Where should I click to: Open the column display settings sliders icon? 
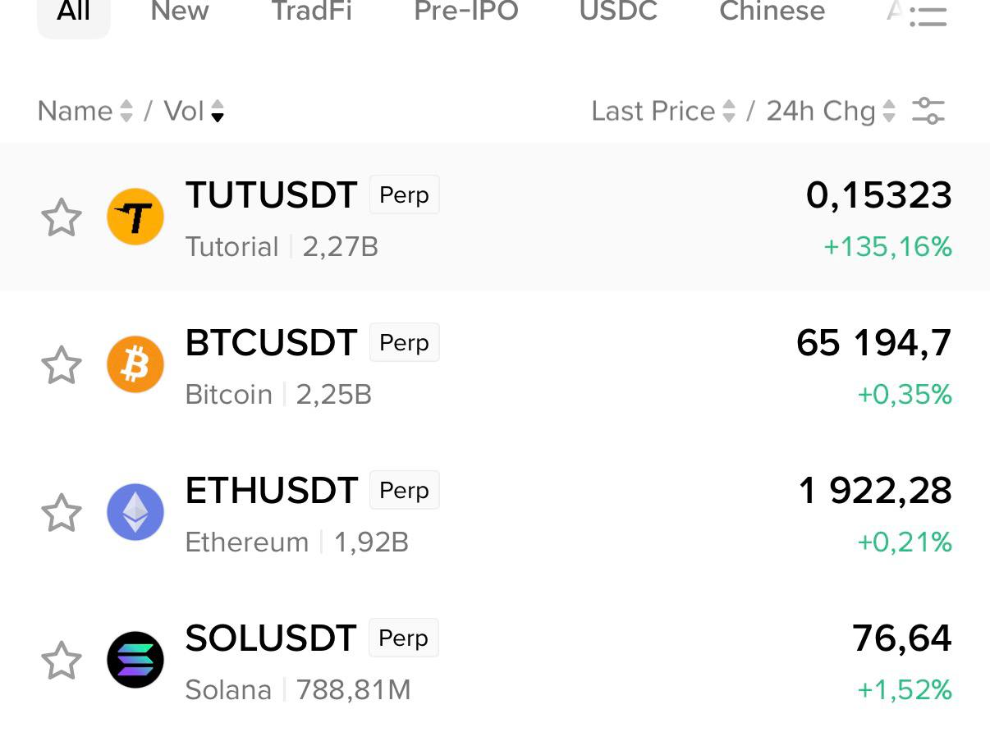(928, 111)
